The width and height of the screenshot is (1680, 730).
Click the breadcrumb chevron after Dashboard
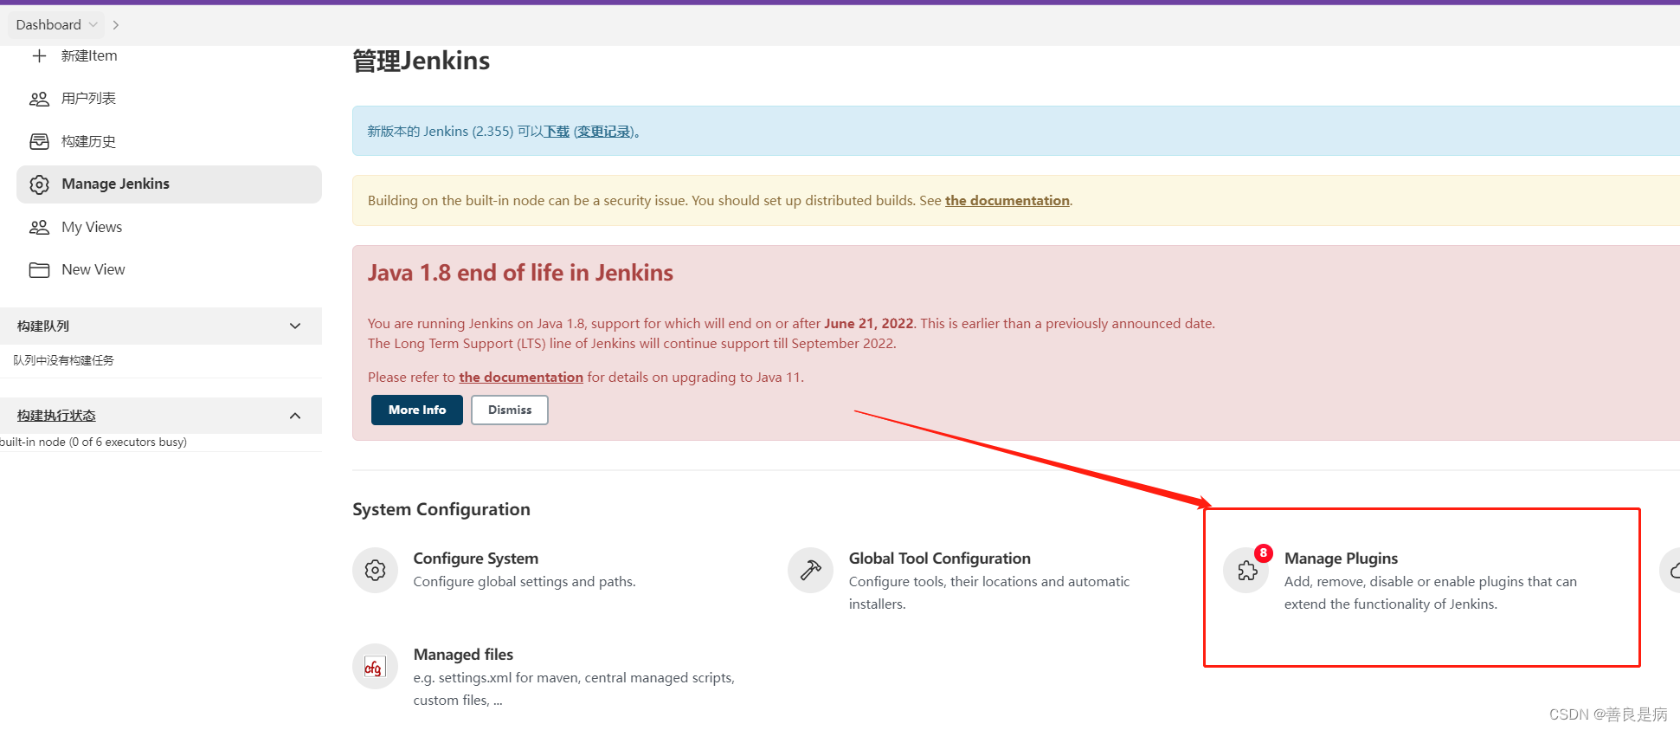coord(116,25)
